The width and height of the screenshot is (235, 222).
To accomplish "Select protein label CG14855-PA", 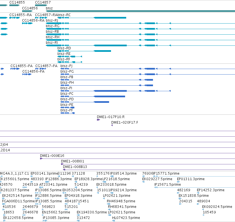I will coord(22,66).
